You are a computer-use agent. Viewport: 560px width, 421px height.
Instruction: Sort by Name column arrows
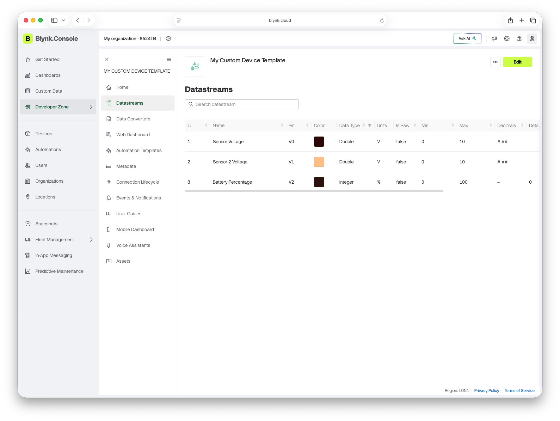(282, 125)
